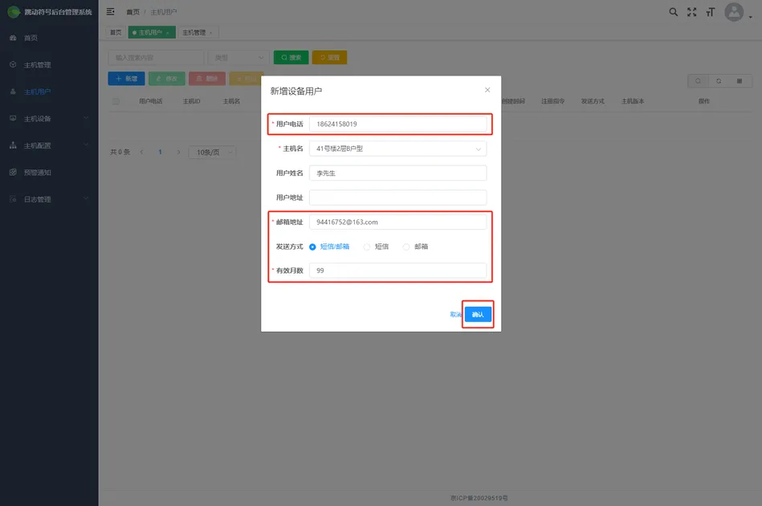
Task: Confirm the dialog with the 确认 button
Action: 478,315
